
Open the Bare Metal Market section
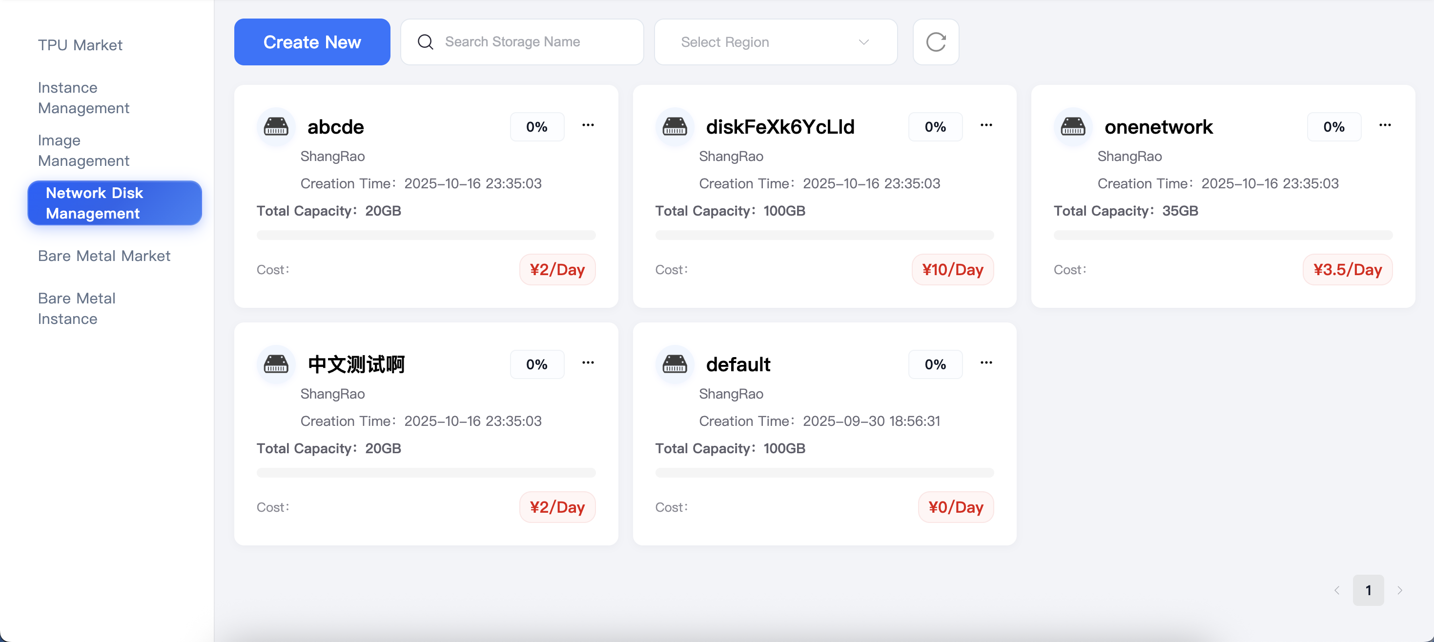[x=103, y=256]
